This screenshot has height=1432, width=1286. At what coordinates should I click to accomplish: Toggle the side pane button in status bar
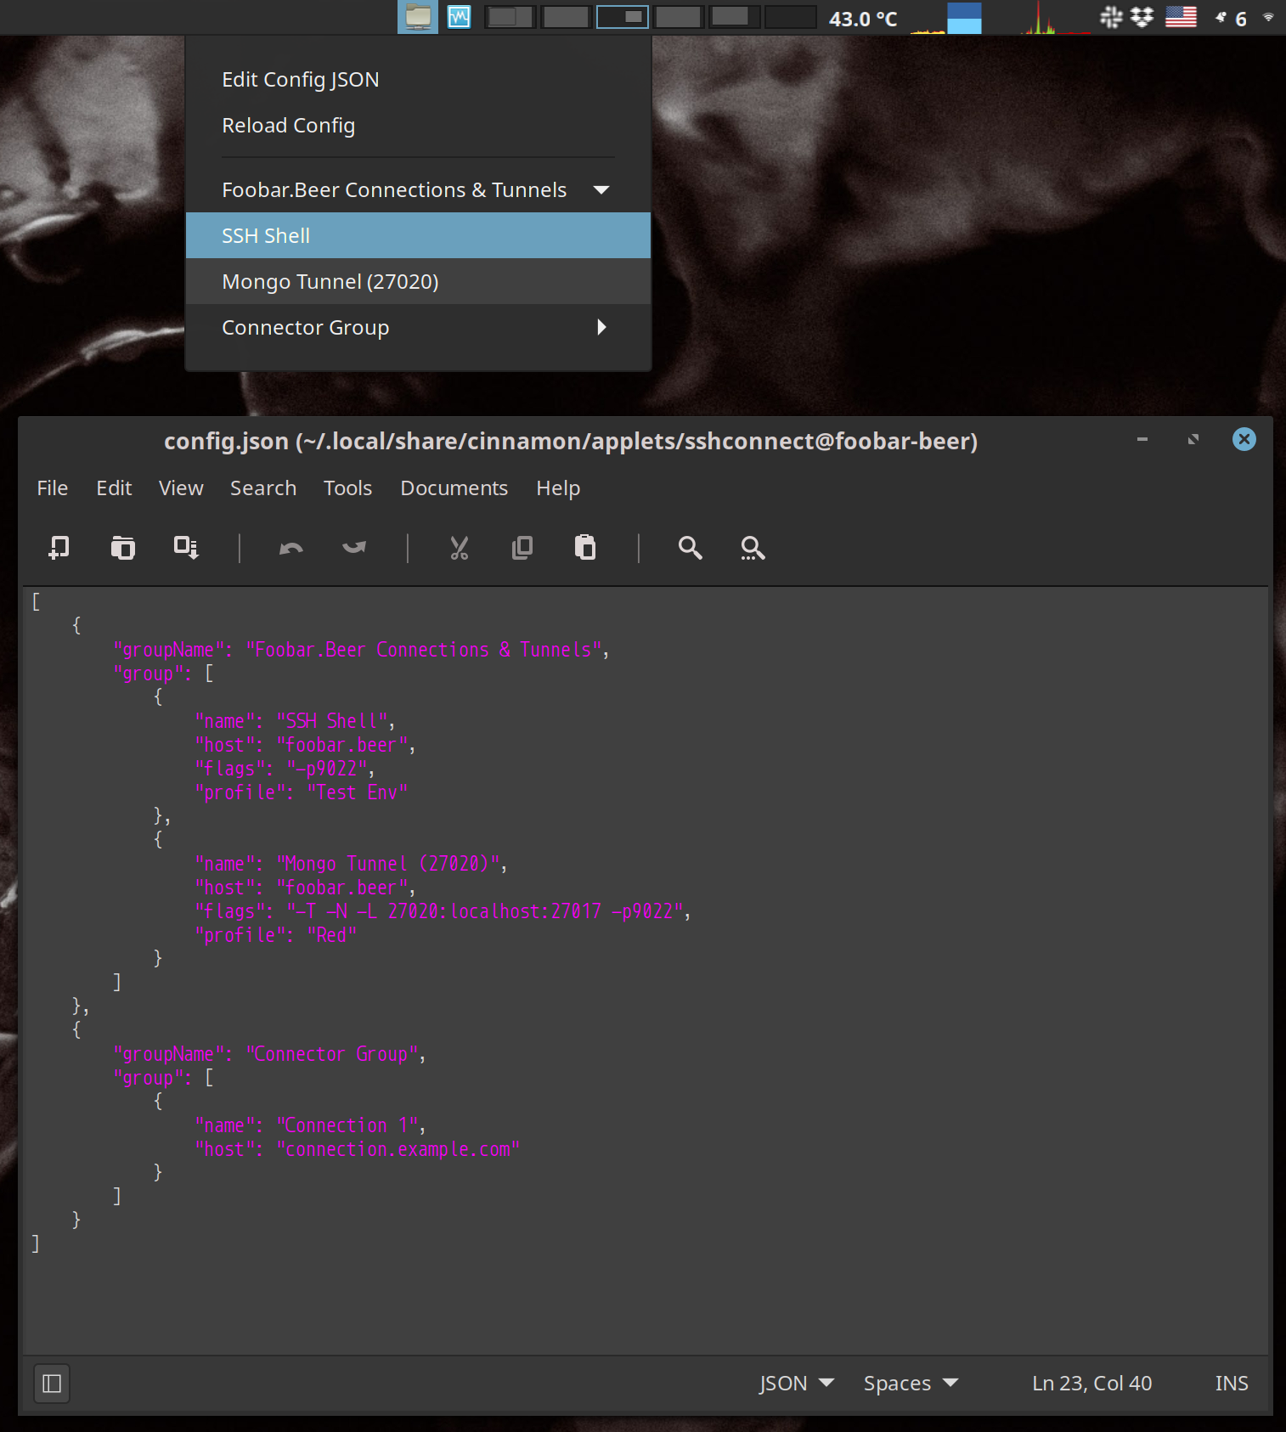(52, 1384)
